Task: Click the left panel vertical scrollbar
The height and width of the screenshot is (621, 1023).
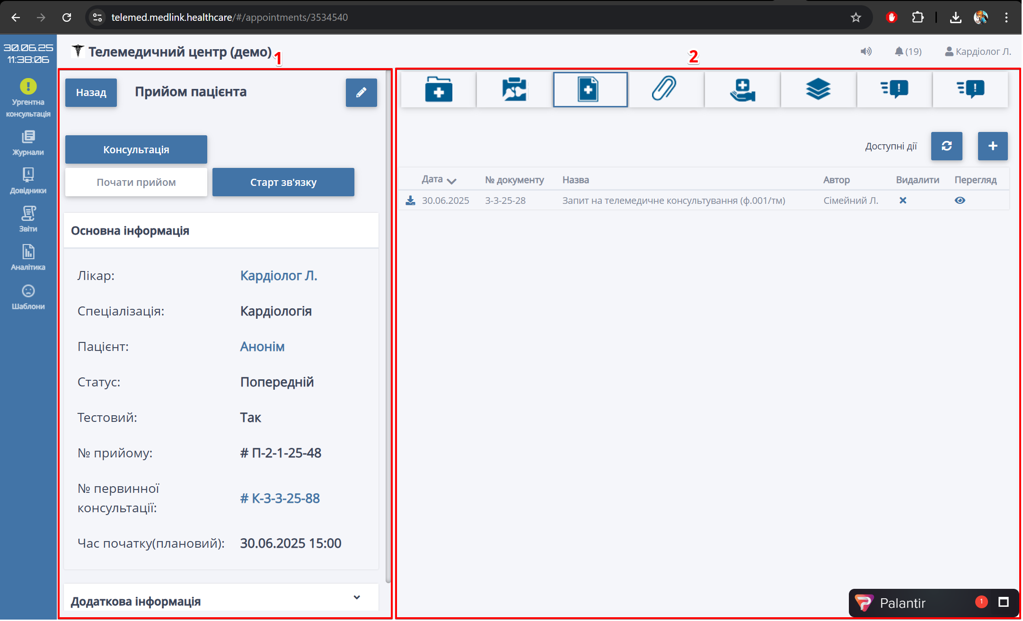Action: point(388,326)
